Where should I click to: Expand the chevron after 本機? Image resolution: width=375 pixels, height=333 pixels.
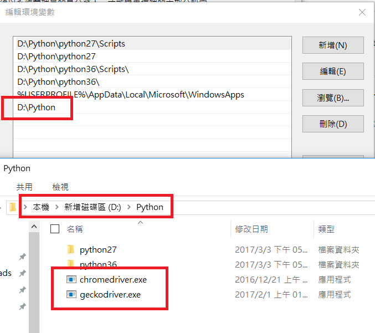(57, 207)
